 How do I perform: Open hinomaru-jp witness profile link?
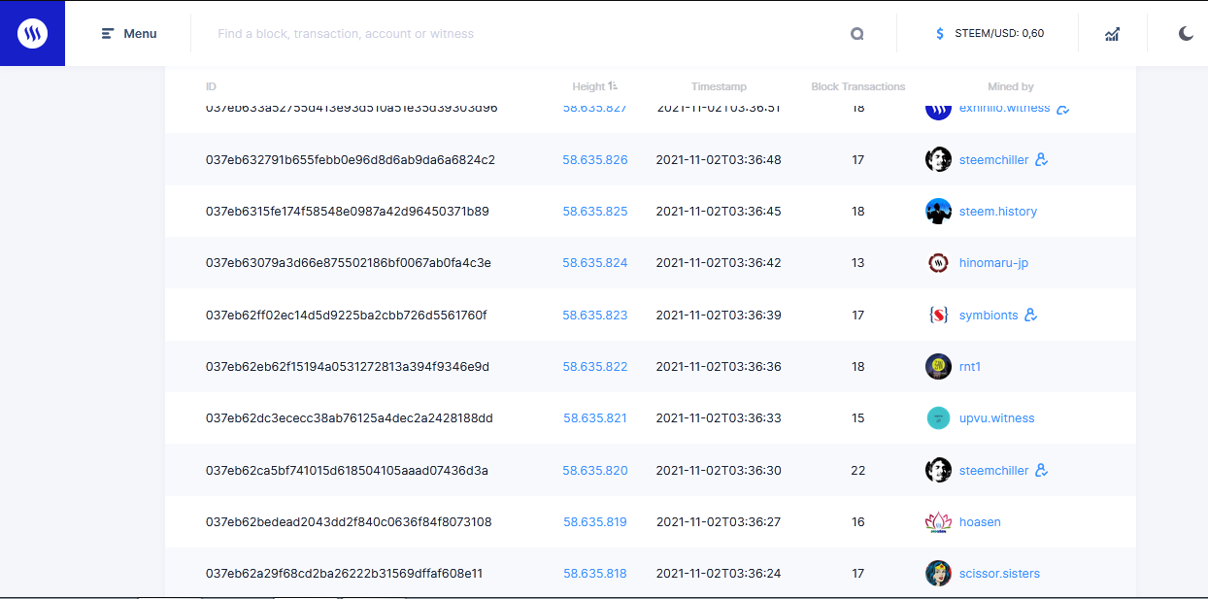click(x=993, y=263)
